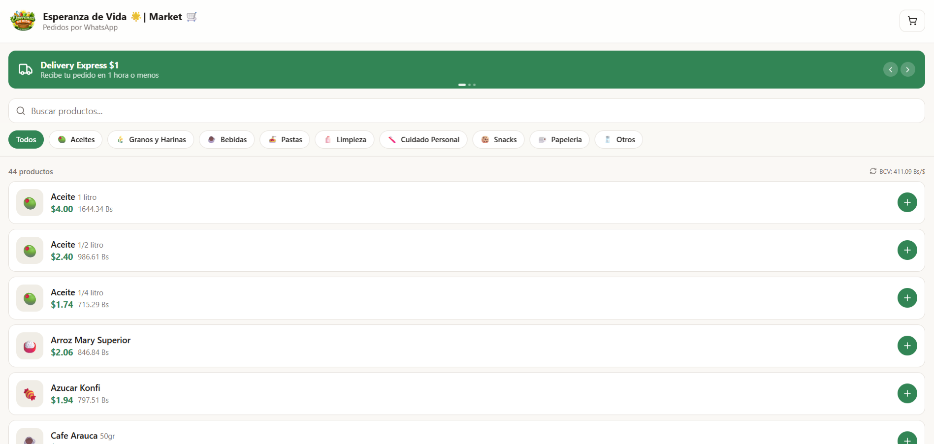Advance the banner with the right arrow

pyautogui.click(x=907, y=69)
